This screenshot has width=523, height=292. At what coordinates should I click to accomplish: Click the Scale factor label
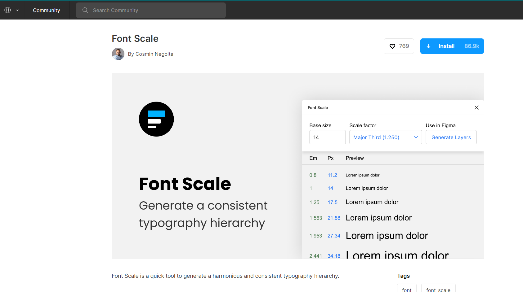coord(363,125)
